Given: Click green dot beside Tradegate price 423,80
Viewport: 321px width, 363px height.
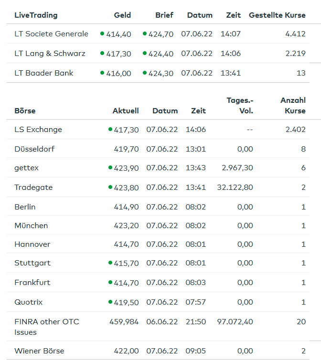Looking at the screenshot, I should point(110,187).
